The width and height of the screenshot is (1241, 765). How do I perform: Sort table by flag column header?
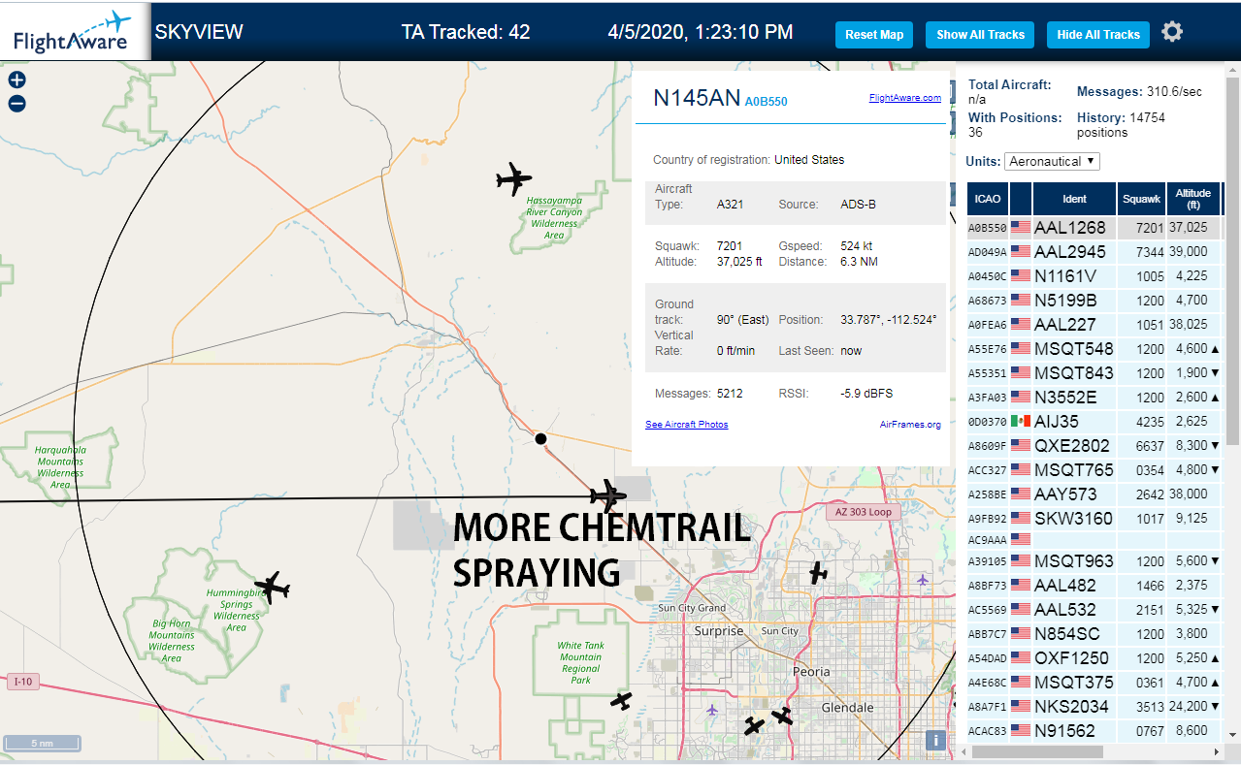pyautogui.click(x=1021, y=199)
